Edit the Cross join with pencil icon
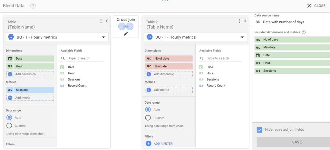This screenshot has width=330, height=150. 126,33
